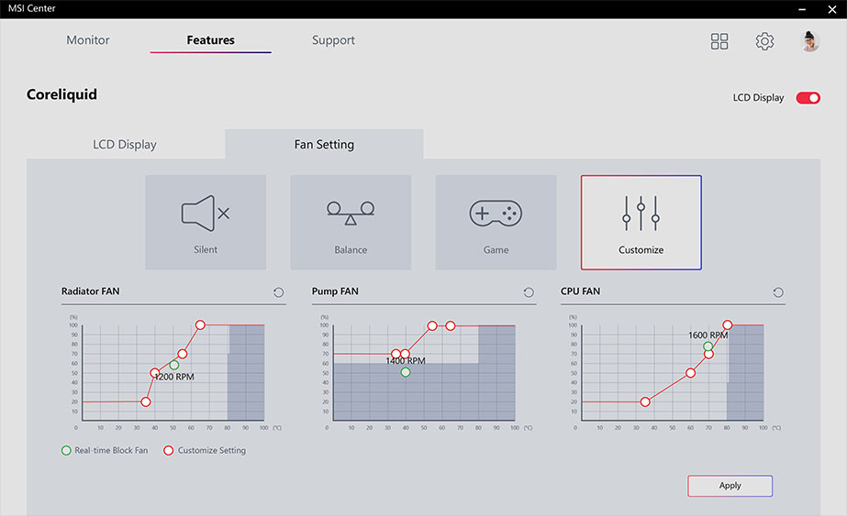Reset the Radiator FAN curve

pyautogui.click(x=279, y=292)
